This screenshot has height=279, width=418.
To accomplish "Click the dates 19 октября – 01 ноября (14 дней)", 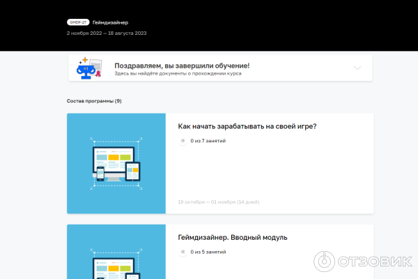I will pyautogui.click(x=218, y=202).
